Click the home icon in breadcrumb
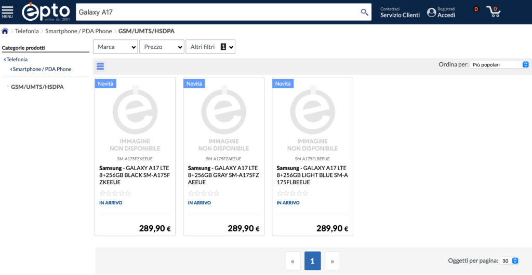The image size is (532, 275). point(5,31)
